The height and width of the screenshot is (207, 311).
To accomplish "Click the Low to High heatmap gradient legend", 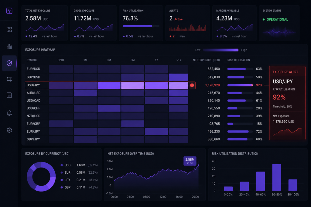I will (x=220, y=50).
